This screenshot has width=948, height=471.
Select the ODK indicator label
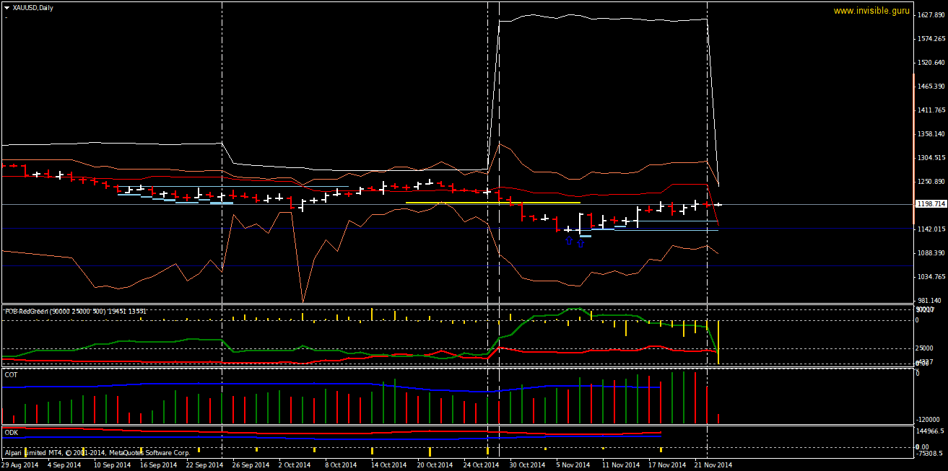11,432
